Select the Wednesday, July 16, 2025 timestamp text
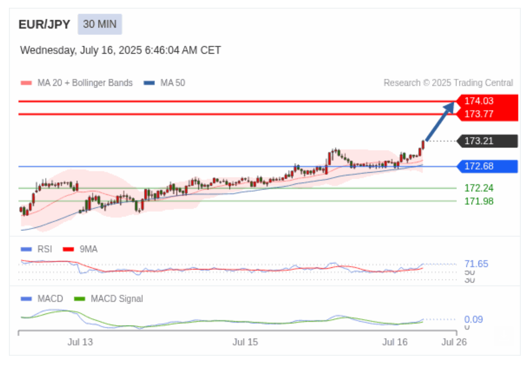Image resolution: width=529 pixels, height=374 pixels. coord(120,50)
